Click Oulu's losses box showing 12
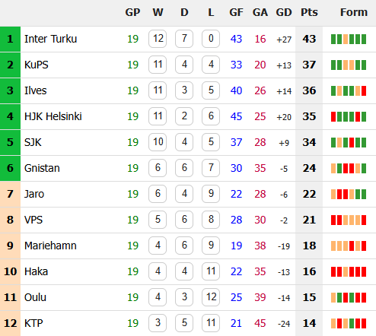 [211, 297]
